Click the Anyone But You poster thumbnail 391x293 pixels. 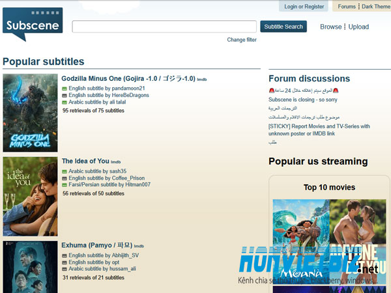pos(358,242)
